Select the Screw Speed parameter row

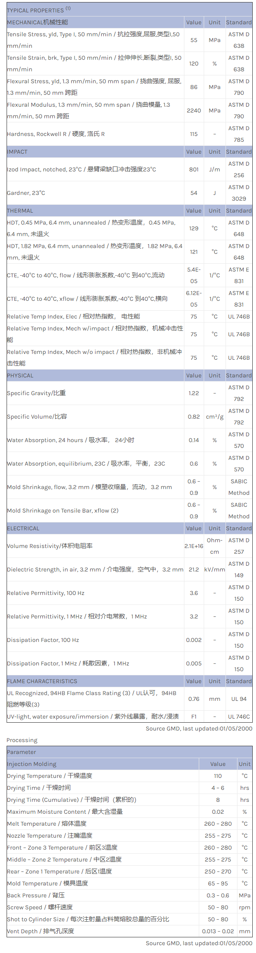40,907
